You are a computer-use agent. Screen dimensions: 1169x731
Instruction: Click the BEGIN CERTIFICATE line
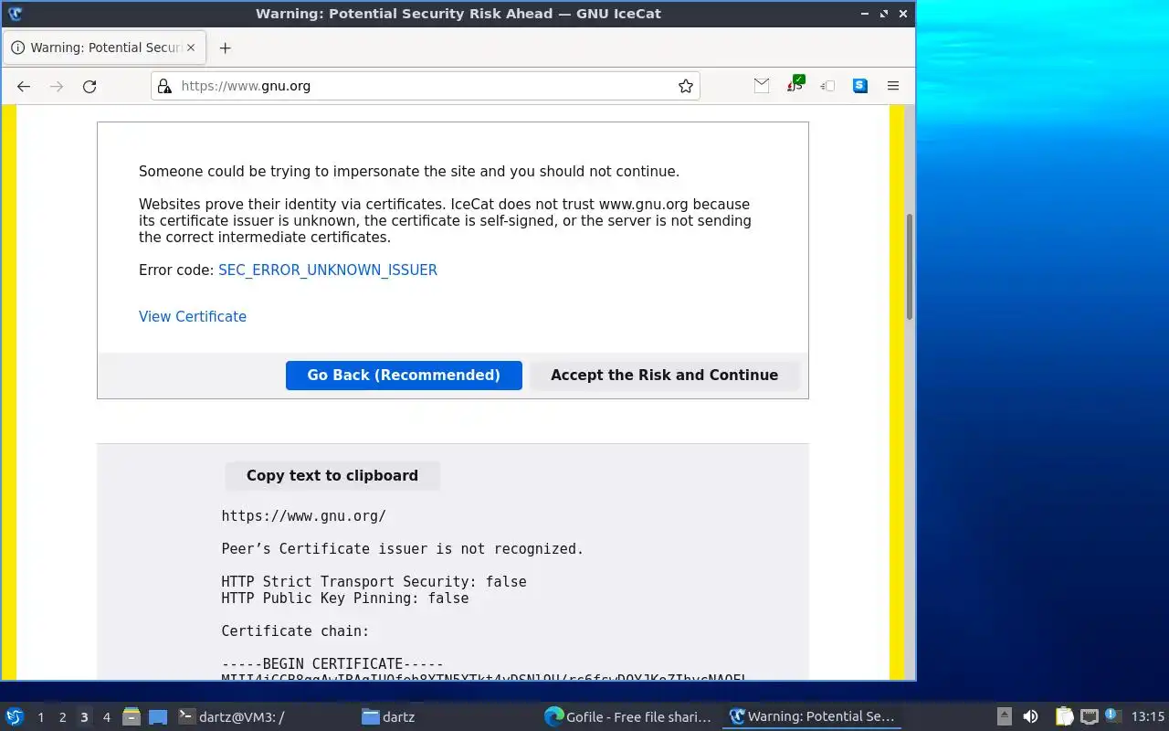point(332,664)
